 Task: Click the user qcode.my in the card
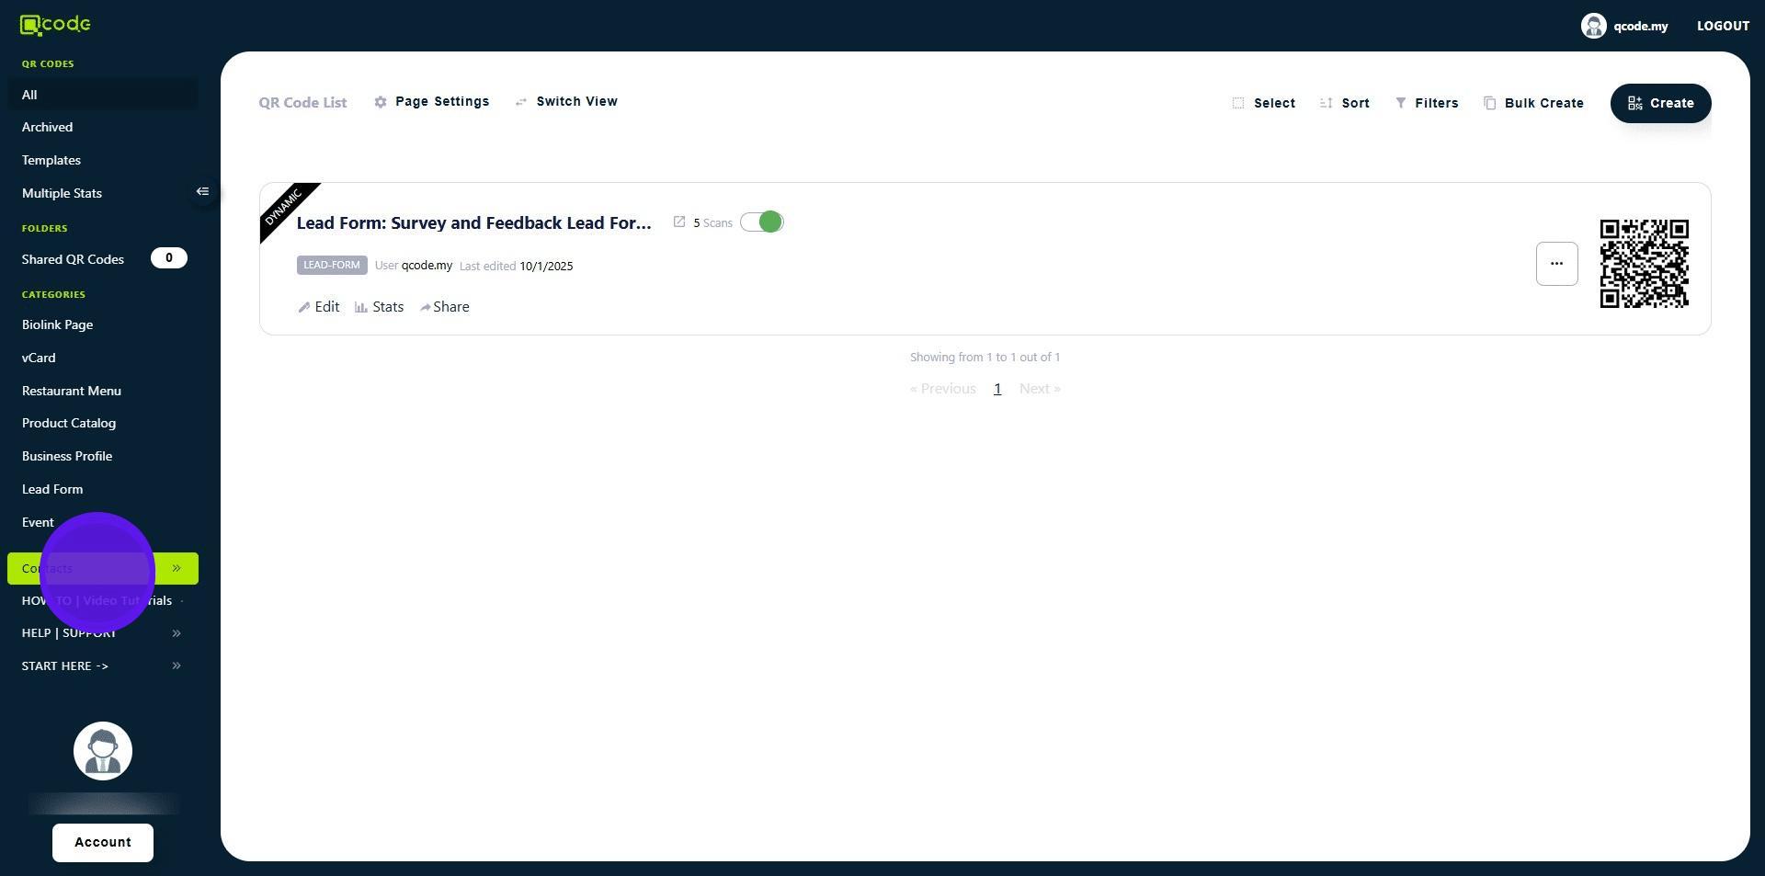point(427,266)
